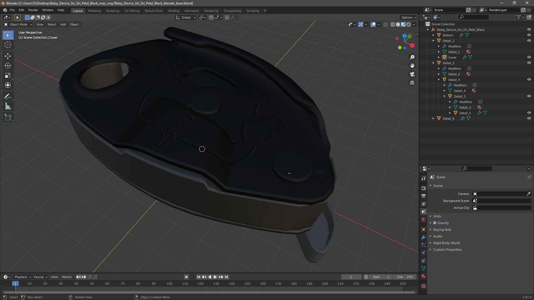Select the Annotate tool
534x300 pixels.
(x=8, y=97)
